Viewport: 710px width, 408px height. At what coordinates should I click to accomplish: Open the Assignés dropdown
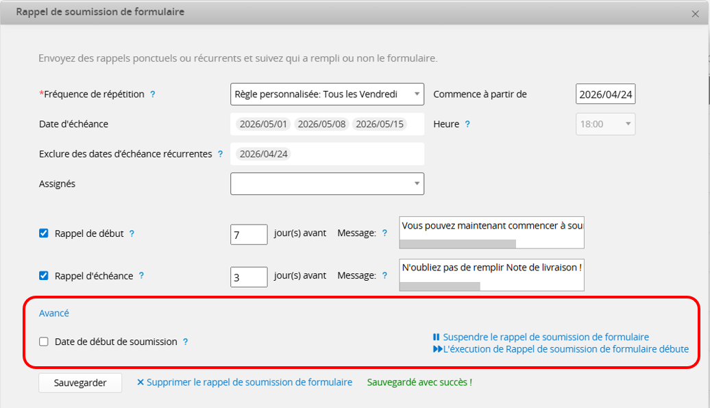pyautogui.click(x=327, y=183)
